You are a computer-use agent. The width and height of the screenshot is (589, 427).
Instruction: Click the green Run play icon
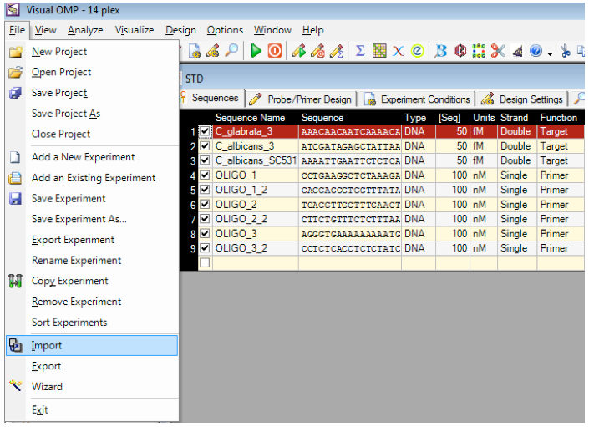(x=256, y=52)
